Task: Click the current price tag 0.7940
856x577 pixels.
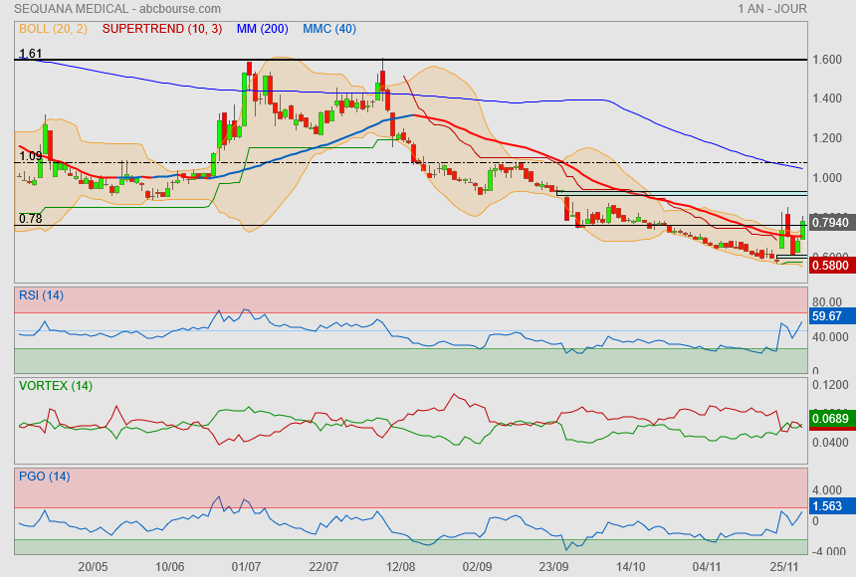Action: (832, 223)
